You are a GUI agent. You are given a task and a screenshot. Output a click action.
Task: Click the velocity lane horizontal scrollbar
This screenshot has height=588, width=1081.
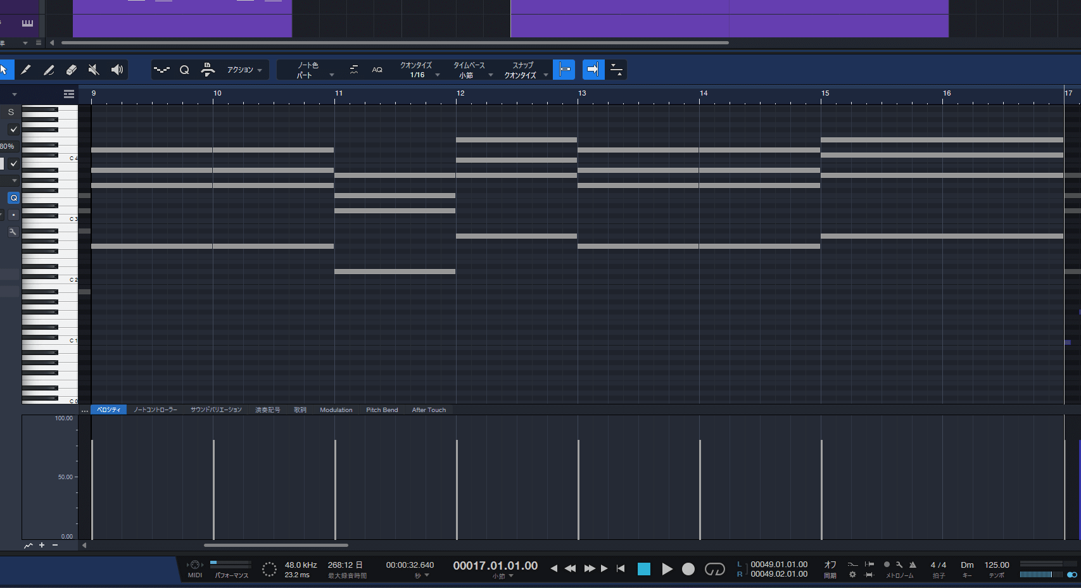(276, 545)
